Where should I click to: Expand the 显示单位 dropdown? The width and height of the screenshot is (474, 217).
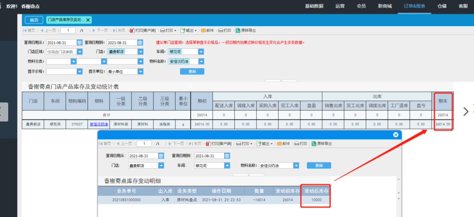[x=140, y=72]
